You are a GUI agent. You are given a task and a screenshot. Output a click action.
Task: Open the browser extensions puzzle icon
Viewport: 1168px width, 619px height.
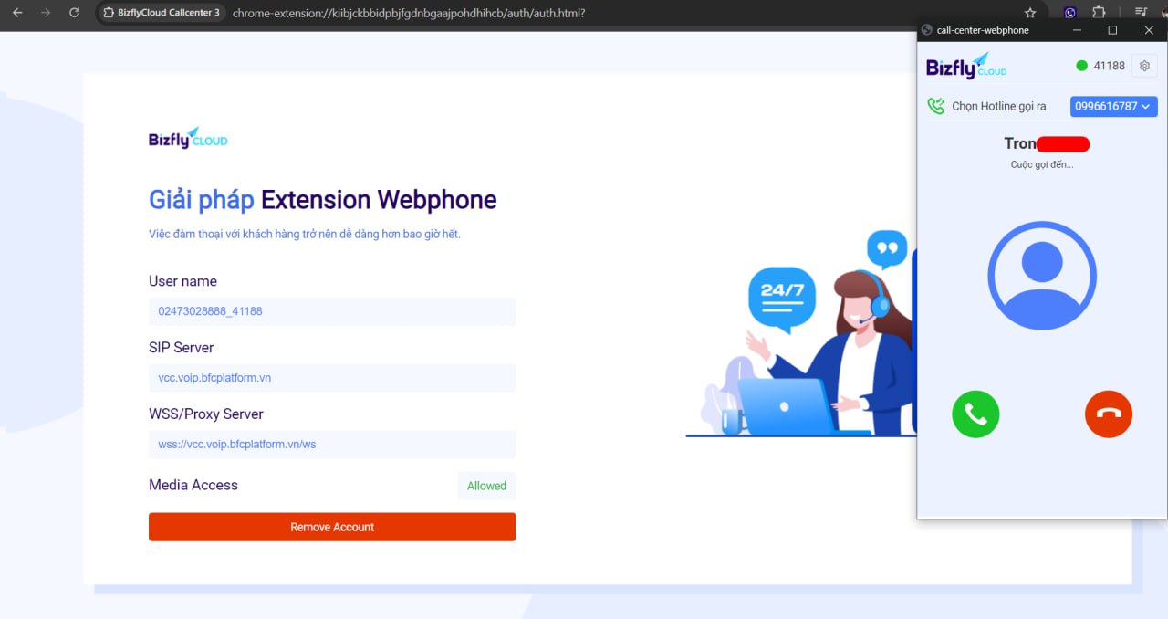1100,13
